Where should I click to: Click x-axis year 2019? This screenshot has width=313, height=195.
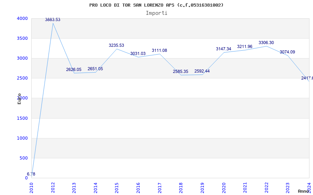[202, 188]
